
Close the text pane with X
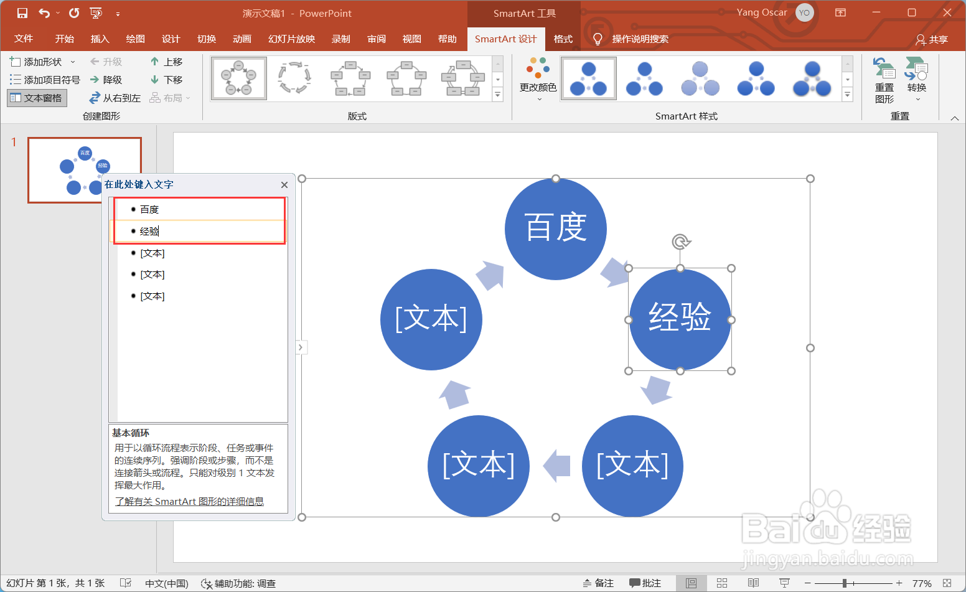point(284,185)
